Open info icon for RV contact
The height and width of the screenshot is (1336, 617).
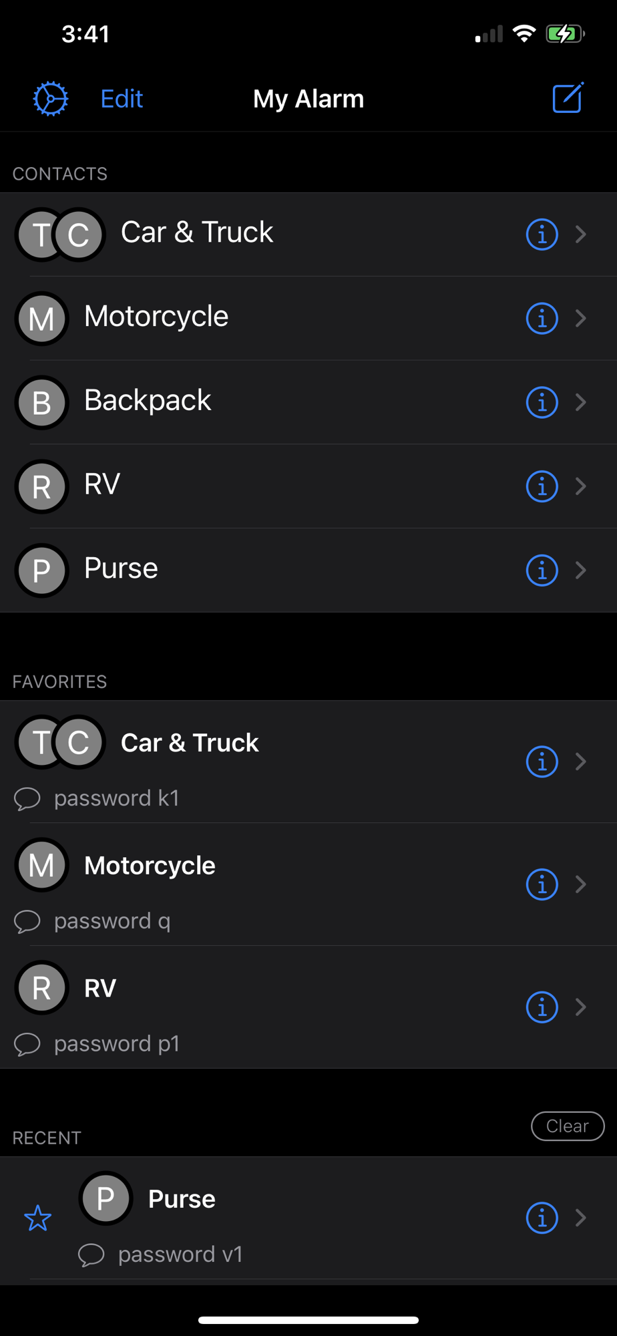point(542,486)
